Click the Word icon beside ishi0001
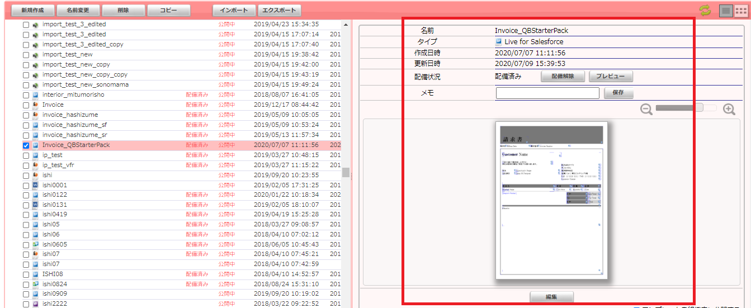This screenshot has width=751, height=308. click(x=35, y=185)
